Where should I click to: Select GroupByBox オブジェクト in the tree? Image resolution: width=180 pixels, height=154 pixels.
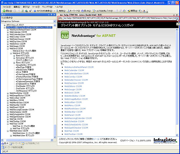[x=26, y=65]
